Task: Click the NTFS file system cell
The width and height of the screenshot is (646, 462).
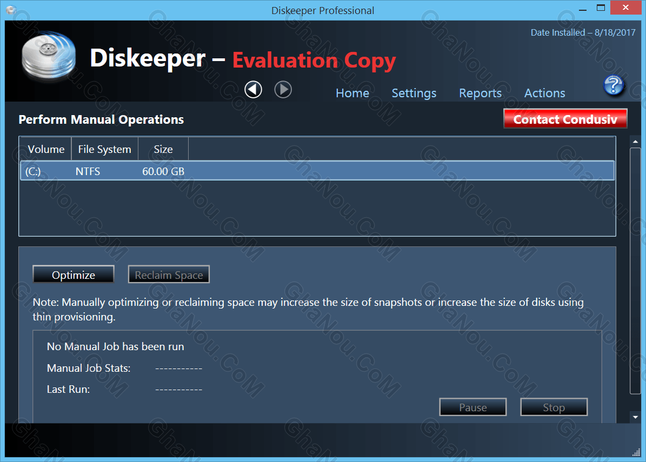Action: point(88,171)
